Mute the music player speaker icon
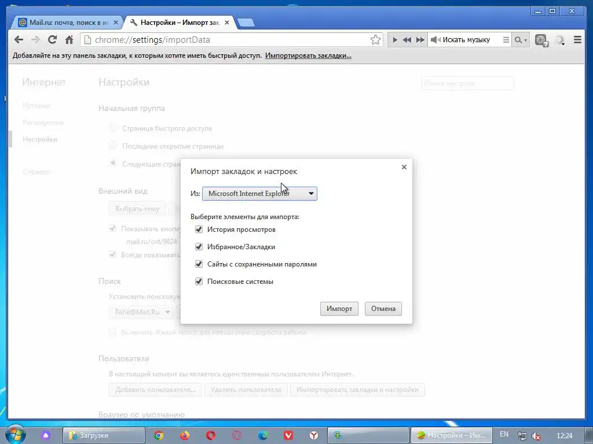The width and height of the screenshot is (593, 444). [x=435, y=40]
